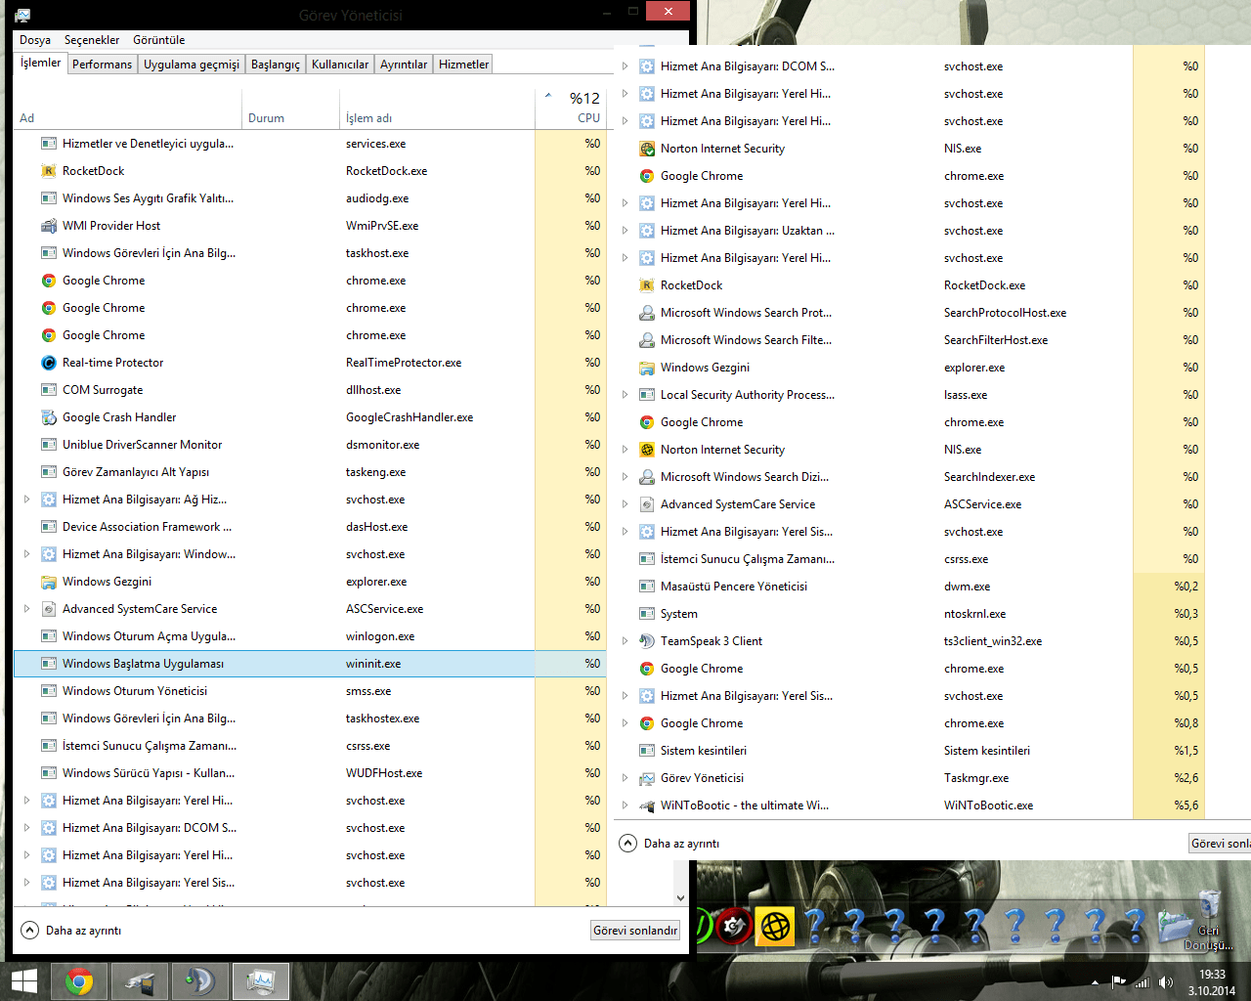Switch to the Hizmetler tab
This screenshot has height=1001, width=1251.
coord(463,65)
